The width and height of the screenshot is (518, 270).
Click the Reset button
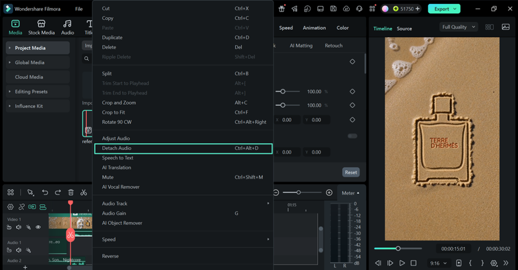click(x=351, y=172)
